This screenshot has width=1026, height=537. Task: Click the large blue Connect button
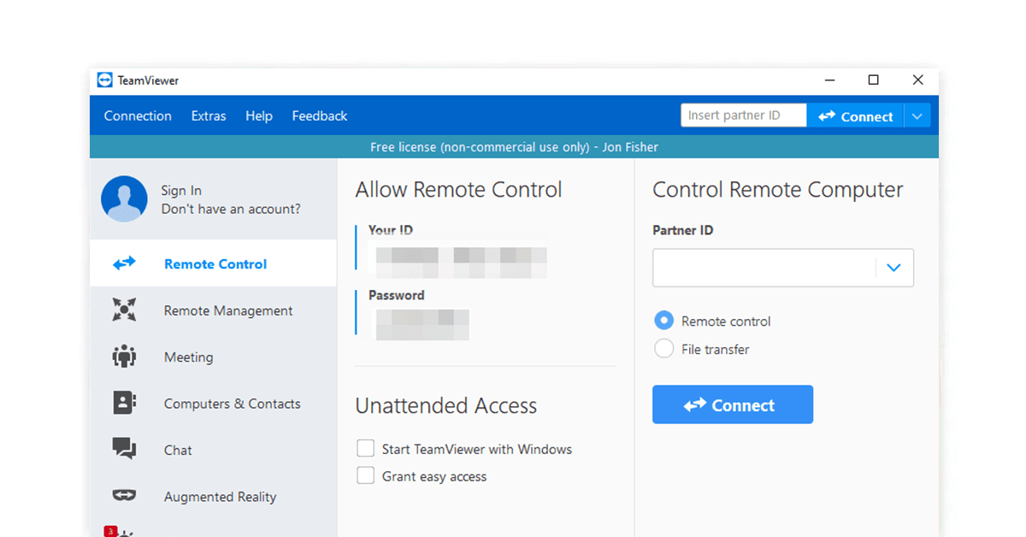click(733, 404)
